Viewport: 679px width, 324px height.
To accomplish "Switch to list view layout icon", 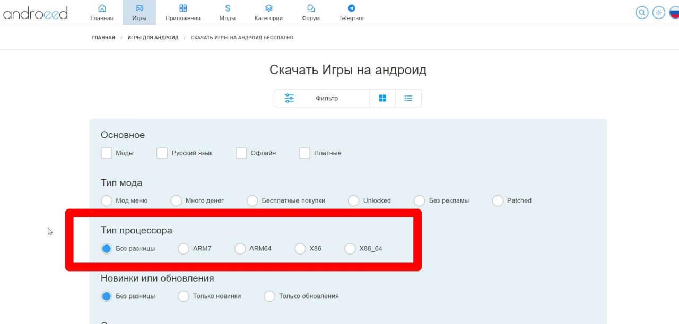I will [x=408, y=98].
